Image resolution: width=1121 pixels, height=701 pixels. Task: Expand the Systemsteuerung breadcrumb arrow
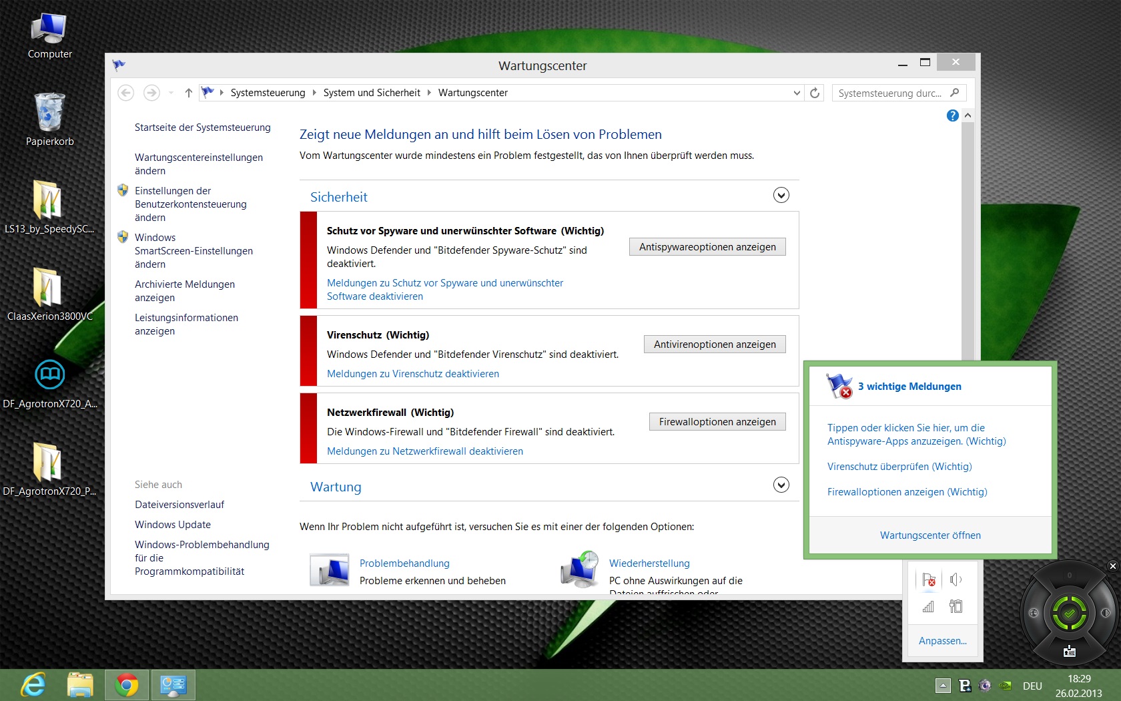point(314,93)
